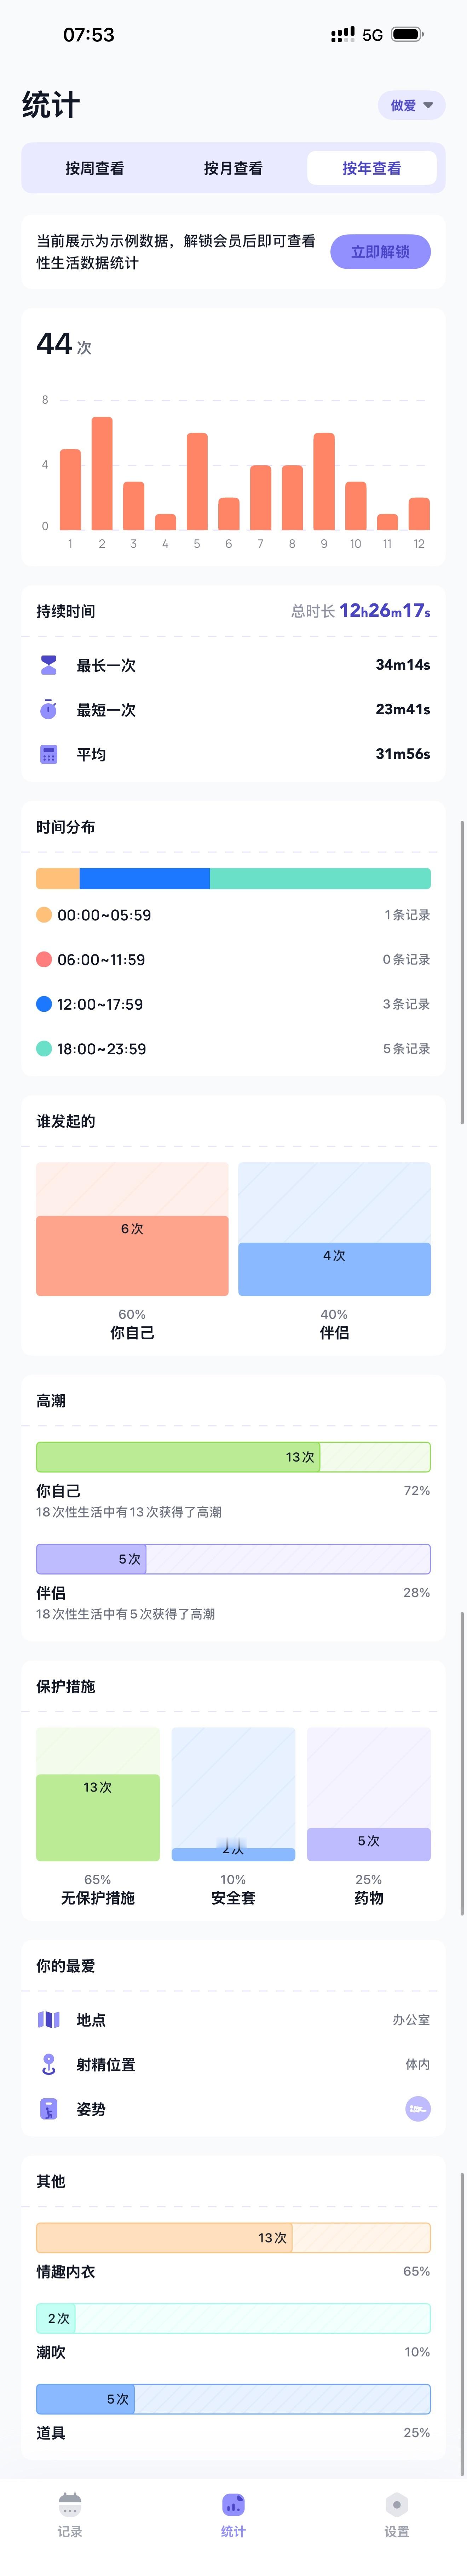Tap the calculator icon beside 平均
Screen dimensions: 467x2576
pos(48,754)
